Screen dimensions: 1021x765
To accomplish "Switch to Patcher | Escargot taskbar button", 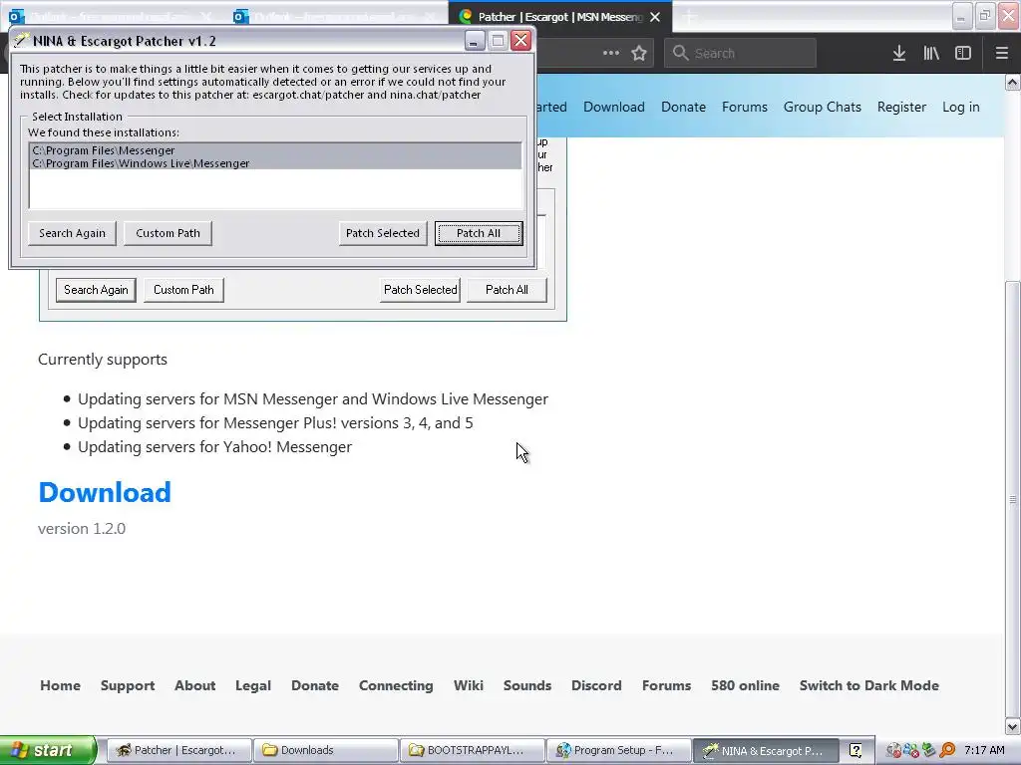I will click(x=178, y=750).
